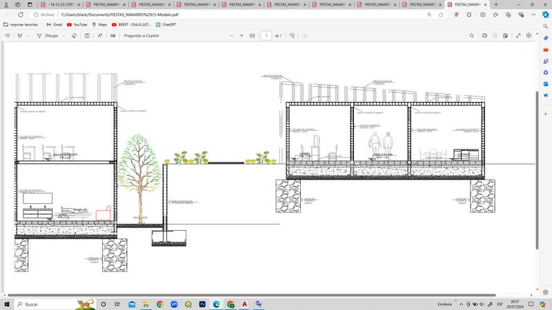Screen dimensions: 552x310
Task: Open the favorites list
Action: (495, 14)
